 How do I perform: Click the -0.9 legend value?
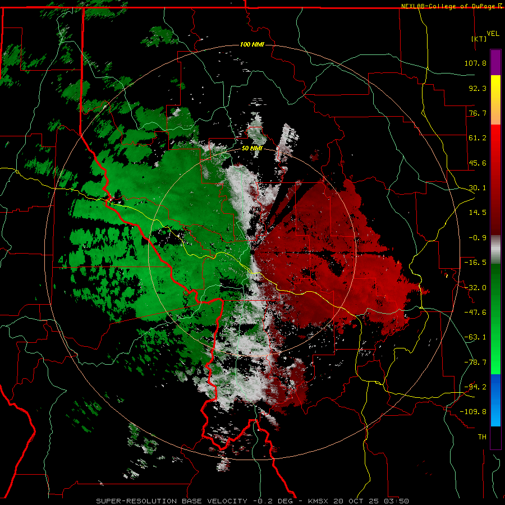click(478, 238)
